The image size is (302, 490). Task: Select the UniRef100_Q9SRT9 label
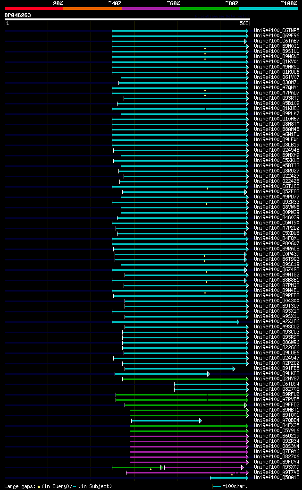tap(277, 98)
